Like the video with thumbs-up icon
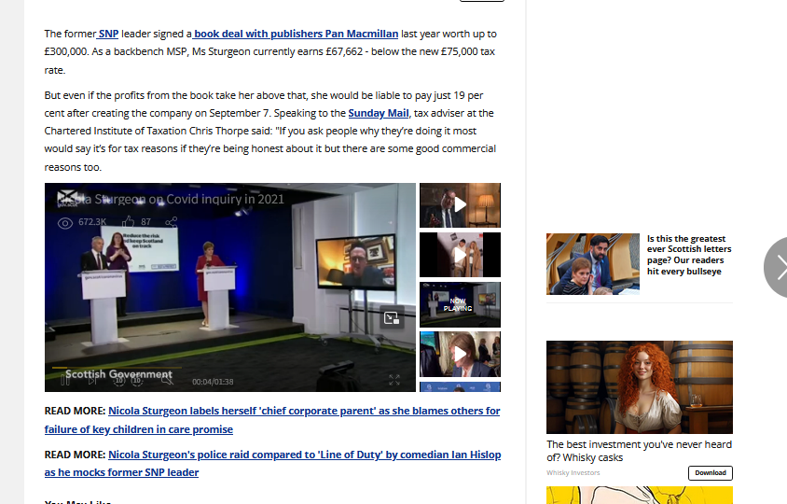Screen dimensions: 787x504 (x=128, y=221)
